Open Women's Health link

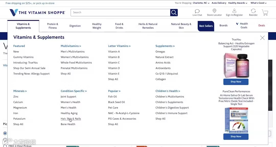[x=71, y=102]
